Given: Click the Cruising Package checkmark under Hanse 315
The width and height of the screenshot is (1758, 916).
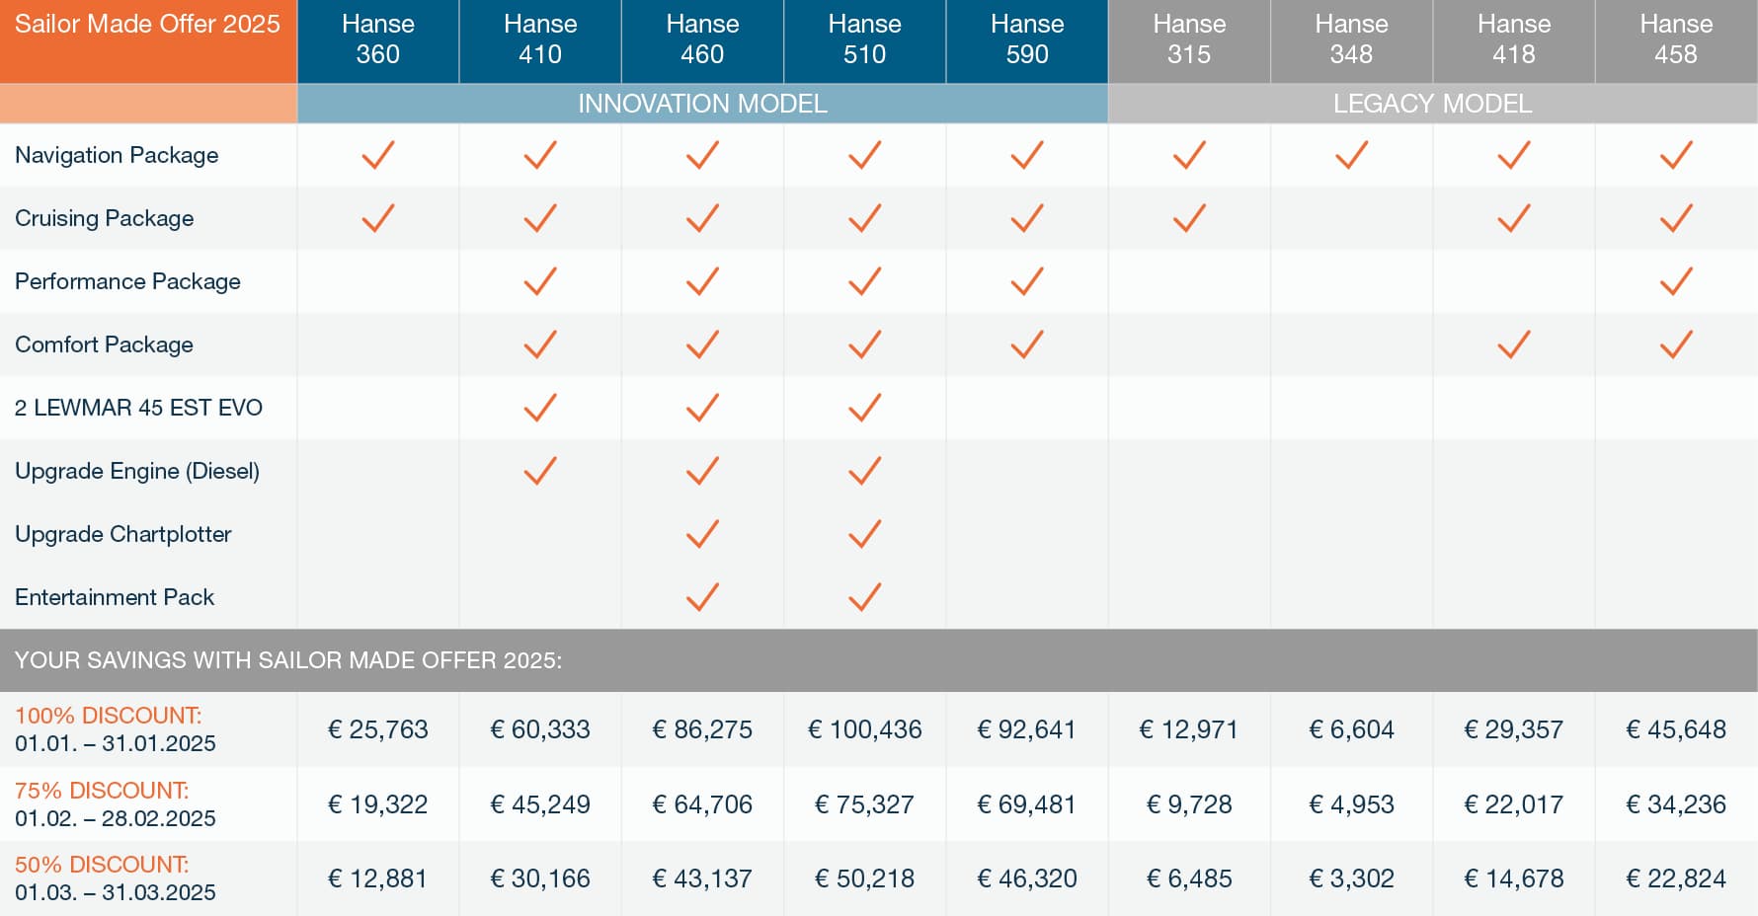Looking at the screenshot, I should click(x=1189, y=218).
